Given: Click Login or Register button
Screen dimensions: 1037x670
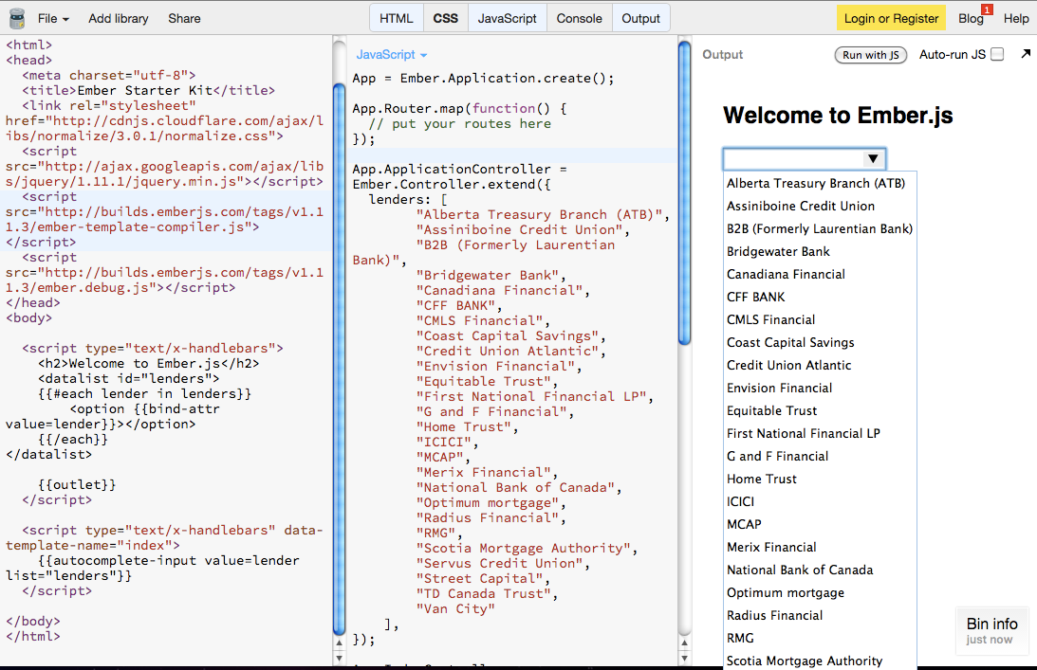Looking at the screenshot, I should pos(891,18).
